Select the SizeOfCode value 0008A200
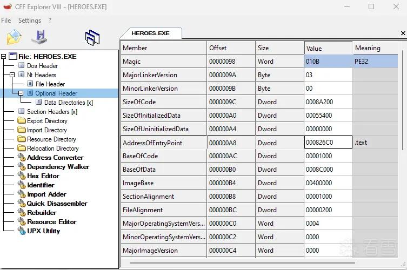Viewport: 407px width, 270px height. click(328, 102)
